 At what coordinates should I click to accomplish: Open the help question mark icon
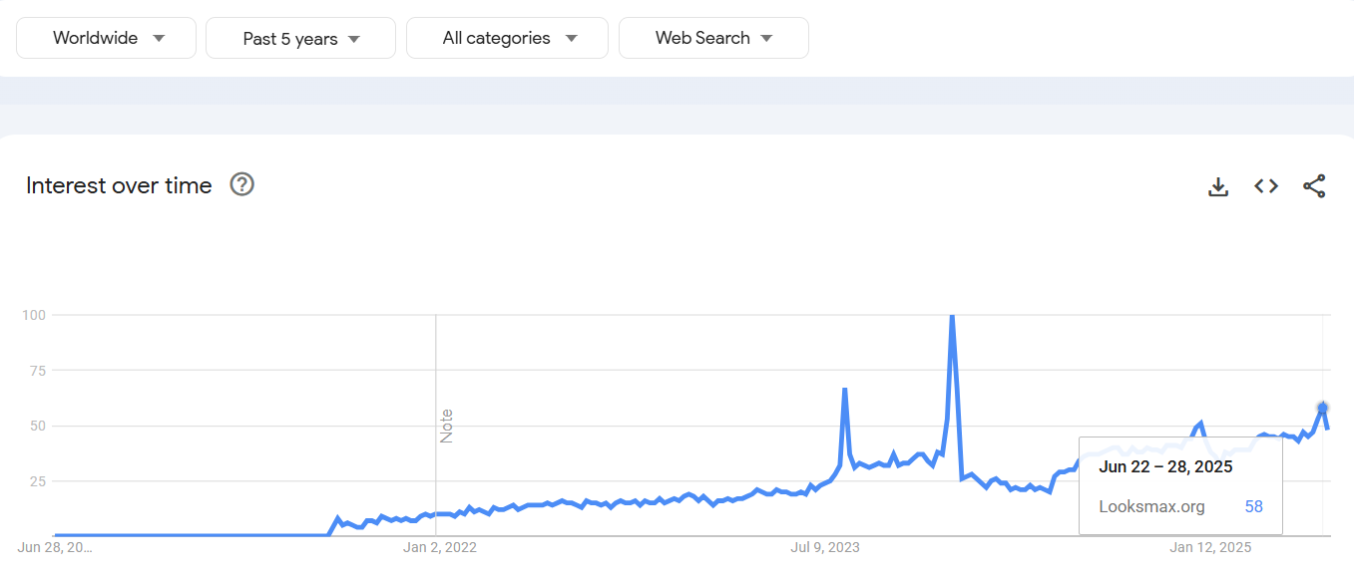[242, 184]
